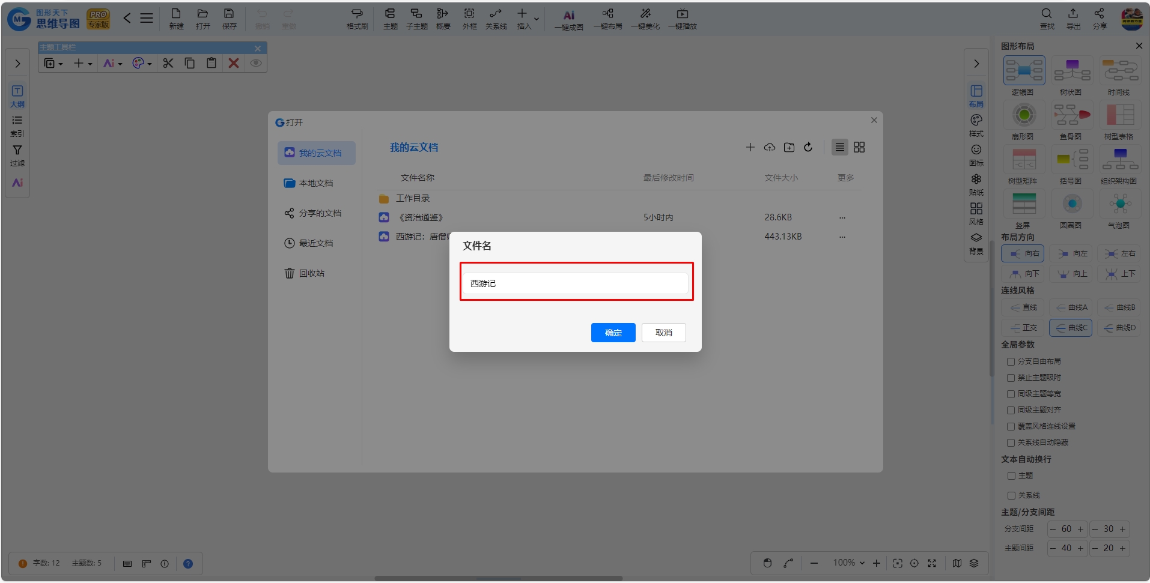This screenshot has height=583, width=1150.
Task: Select 我的云文档 in dialog sidebar
Action: tap(317, 153)
